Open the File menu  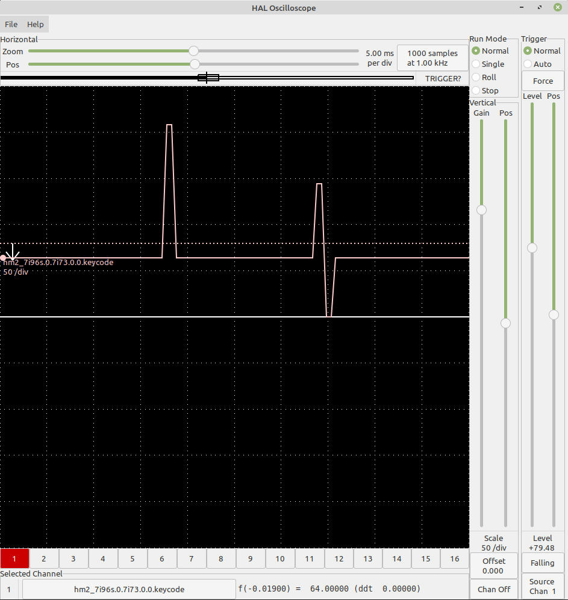click(x=11, y=25)
